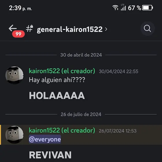Tap the back arrow icon
The width and height of the screenshot is (162, 162).
coord(13,28)
